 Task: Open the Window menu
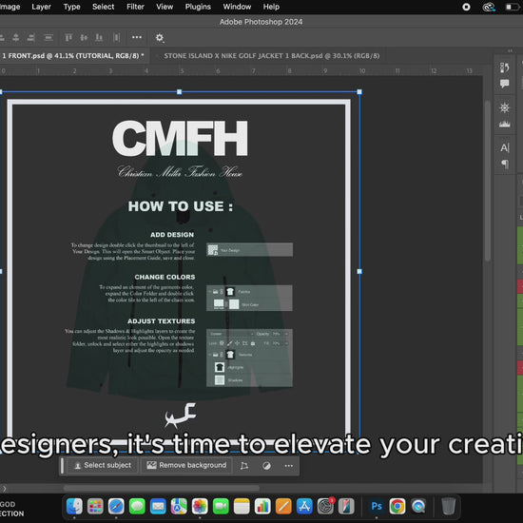237,7
